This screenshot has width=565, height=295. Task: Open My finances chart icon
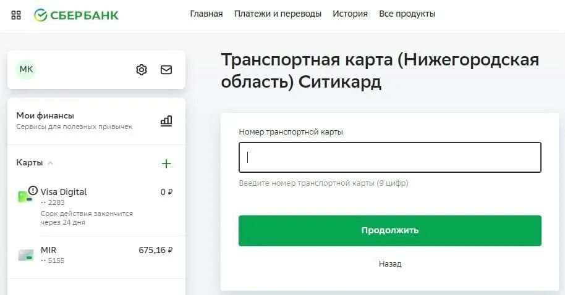(166, 120)
